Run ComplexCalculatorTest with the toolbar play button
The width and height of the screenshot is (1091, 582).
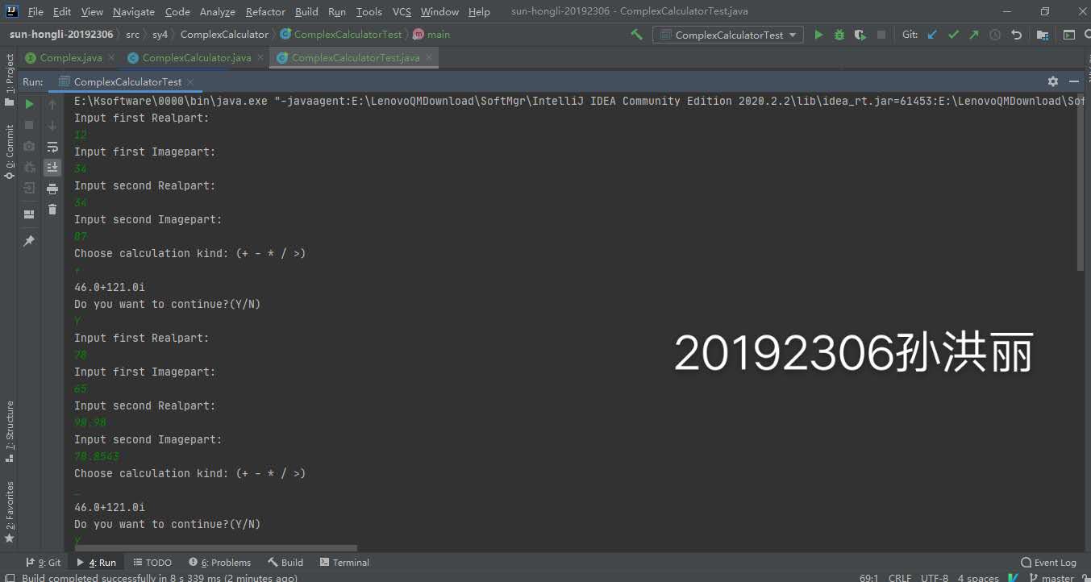[818, 35]
